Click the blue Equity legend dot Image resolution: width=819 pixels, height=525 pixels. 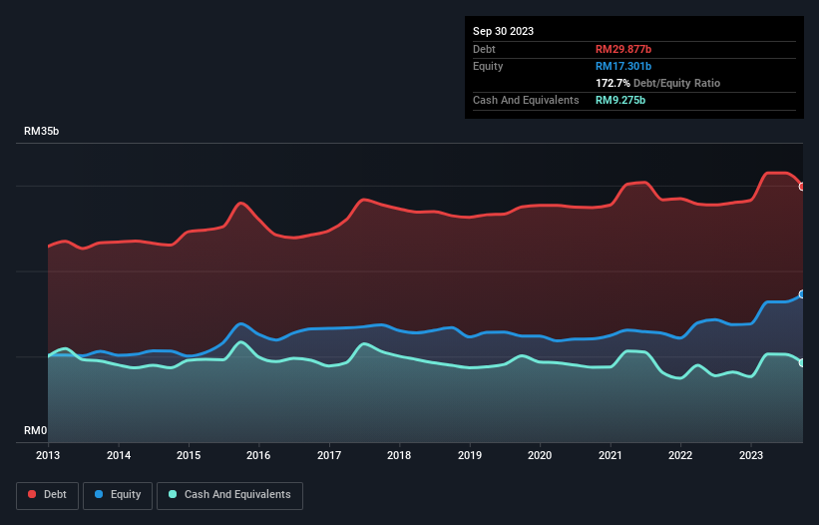tap(99, 494)
